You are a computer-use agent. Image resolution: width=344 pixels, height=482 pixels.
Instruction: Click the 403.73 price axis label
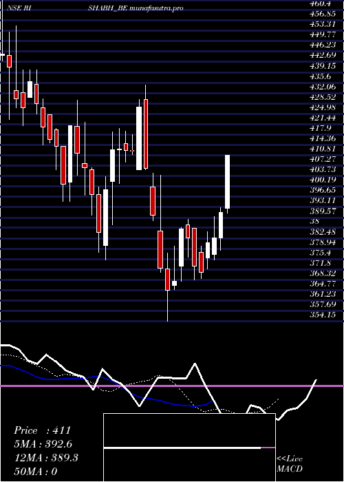323,170
